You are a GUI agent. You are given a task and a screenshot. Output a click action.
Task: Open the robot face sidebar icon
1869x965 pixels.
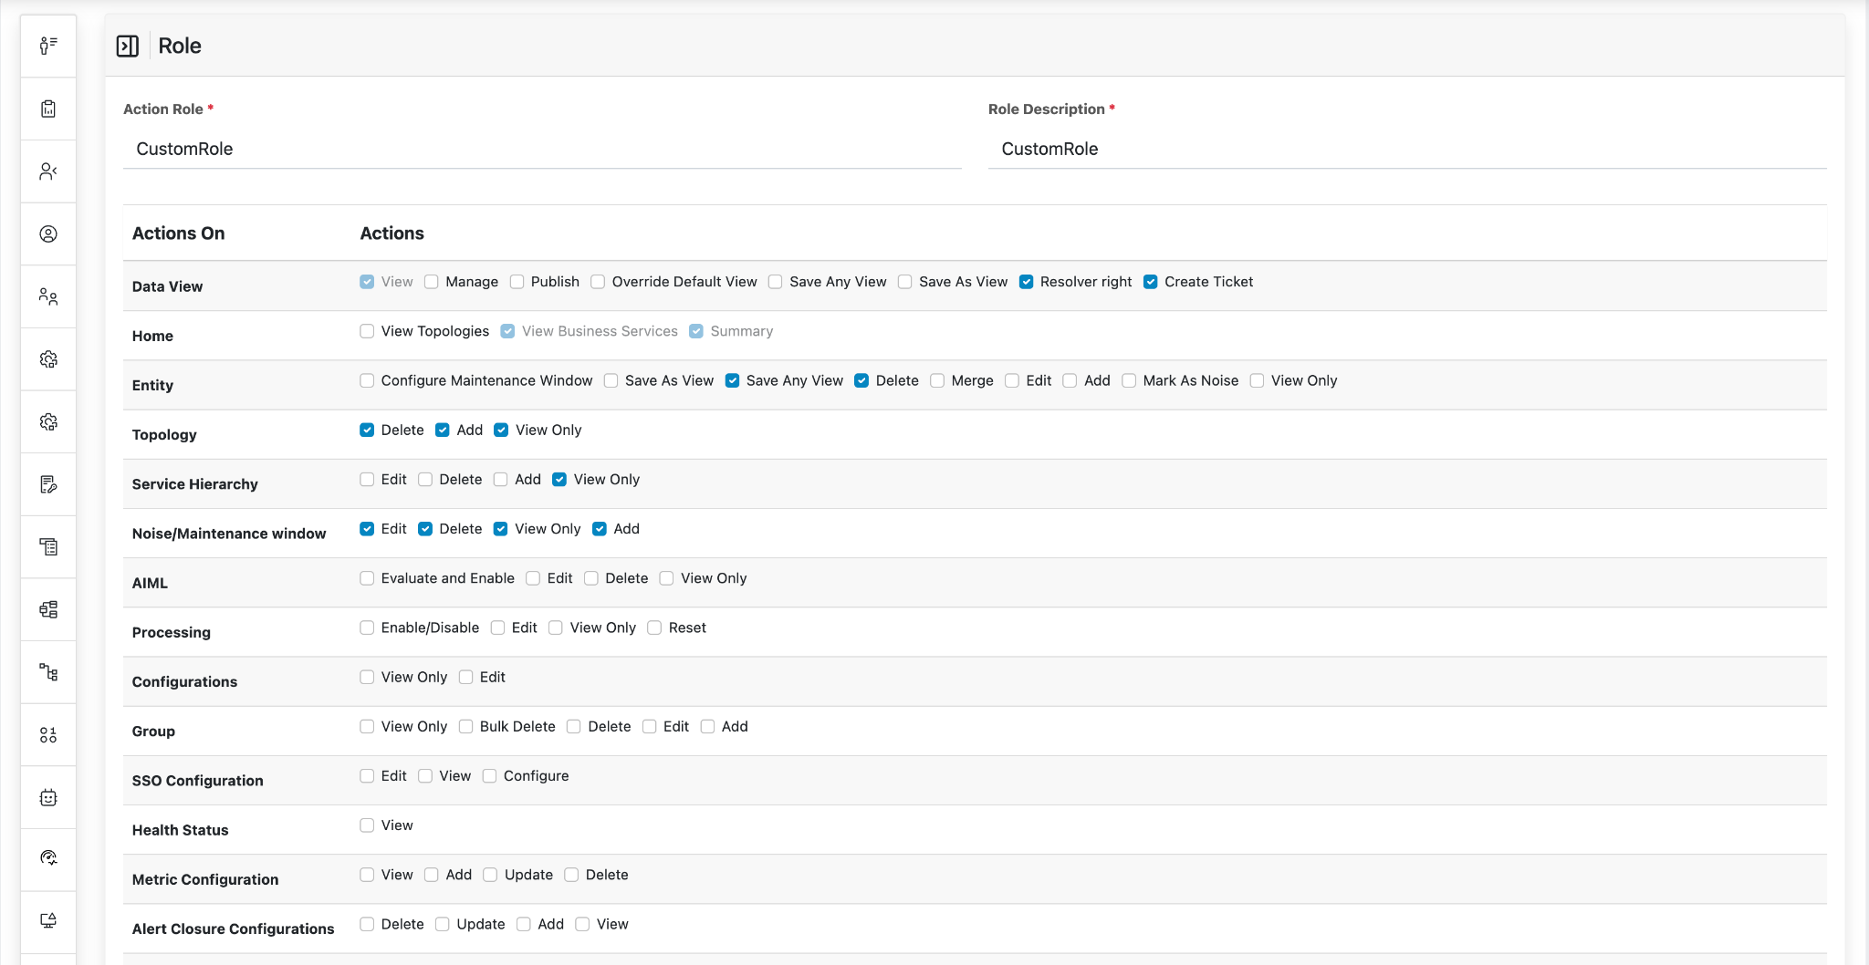coord(48,797)
